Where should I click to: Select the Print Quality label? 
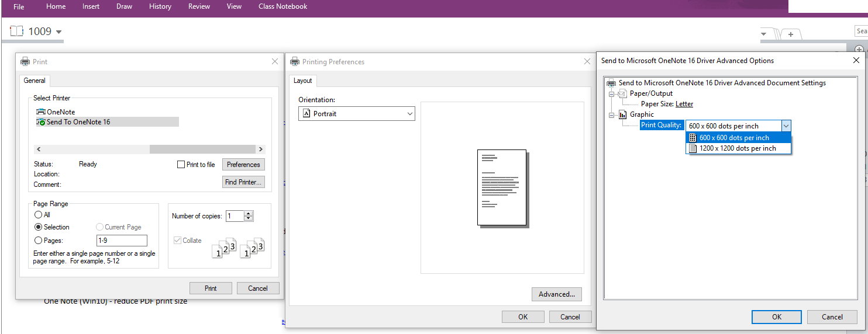tap(662, 126)
